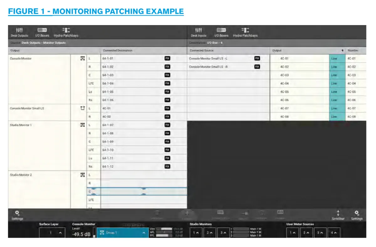The height and width of the screenshot is (247, 376).
Task: Toggle Line type on 4C-08 output
Action: click(x=337, y=117)
